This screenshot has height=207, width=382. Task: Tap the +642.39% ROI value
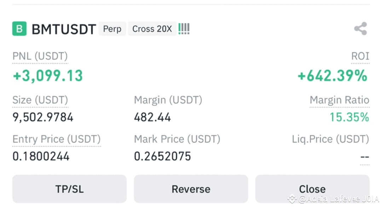332,76
